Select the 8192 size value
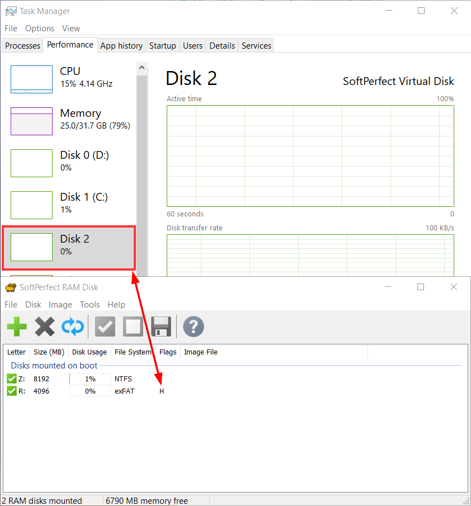 point(41,379)
